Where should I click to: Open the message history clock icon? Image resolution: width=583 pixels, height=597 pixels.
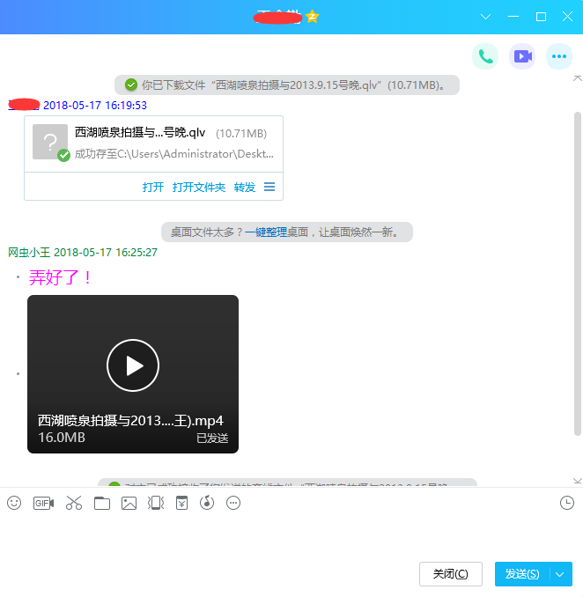pyautogui.click(x=567, y=503)
